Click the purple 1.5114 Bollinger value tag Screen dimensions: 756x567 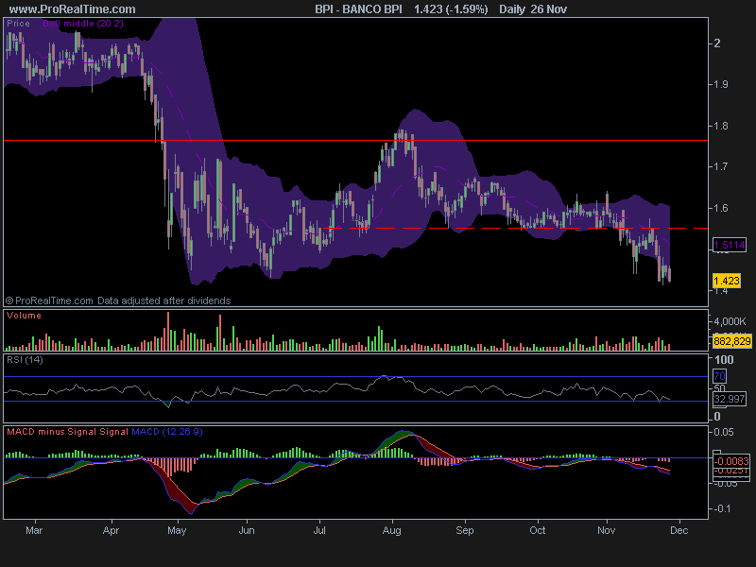click(730, 245)
